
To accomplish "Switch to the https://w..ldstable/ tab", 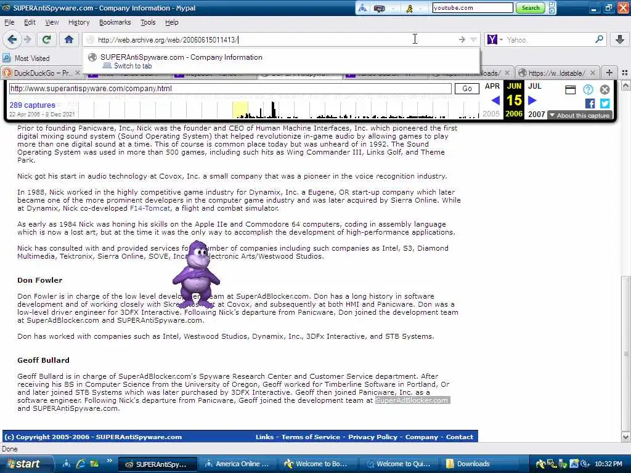I will click(557, 73).
